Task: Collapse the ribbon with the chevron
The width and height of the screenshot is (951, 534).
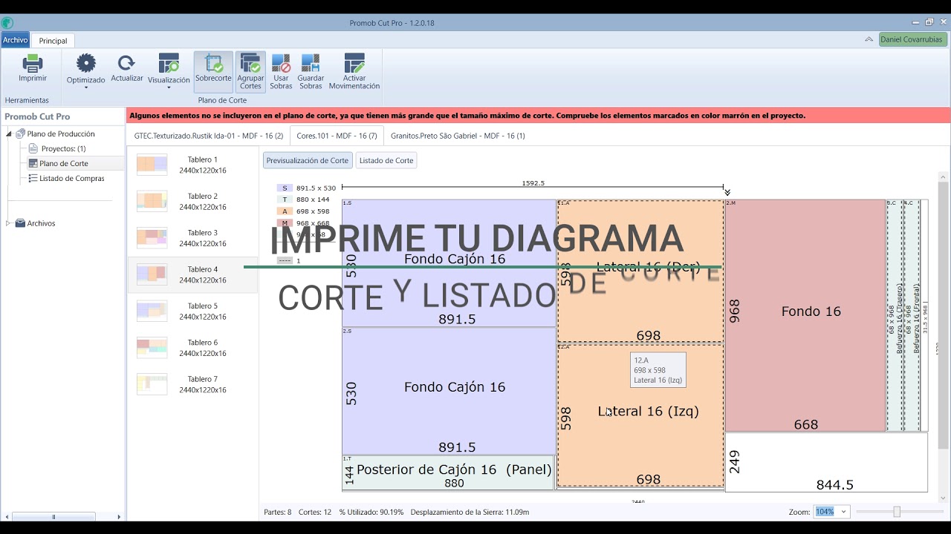Action: (869, 39)
